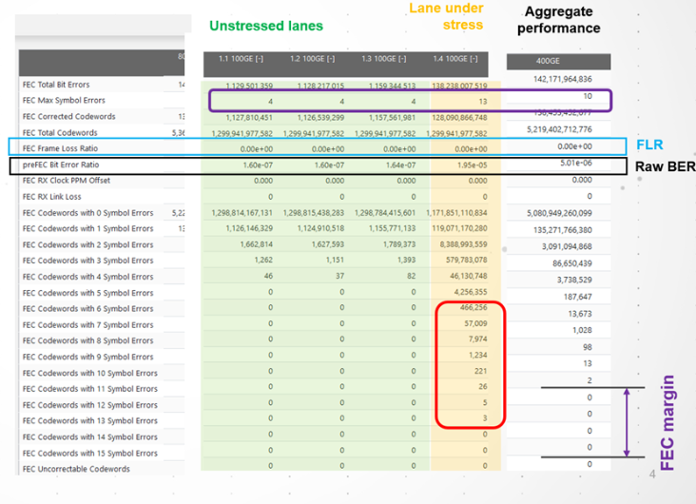Click the 1.2 100GE column header
696x504 pixels.
click(313, 59)
